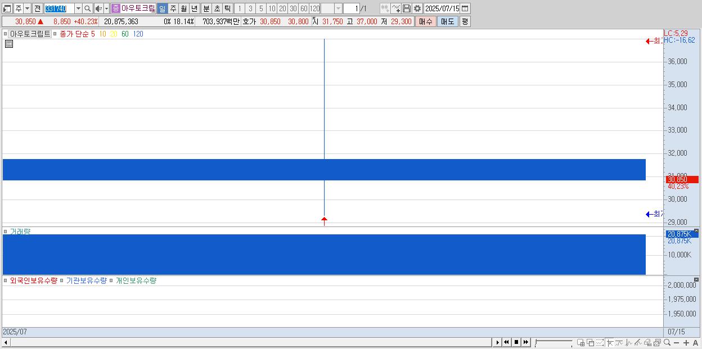702x349 pixels.
Task: Click the wave line chart tool icon
Action: click(629, 342)
